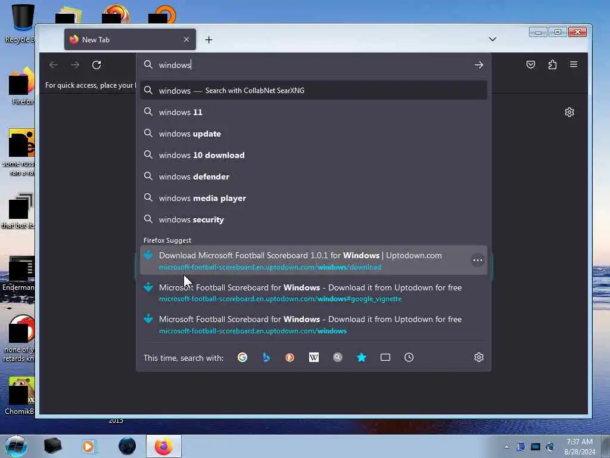610x458 pixels.
Task: Open a new tab with plus button
Action: (208, 40)
